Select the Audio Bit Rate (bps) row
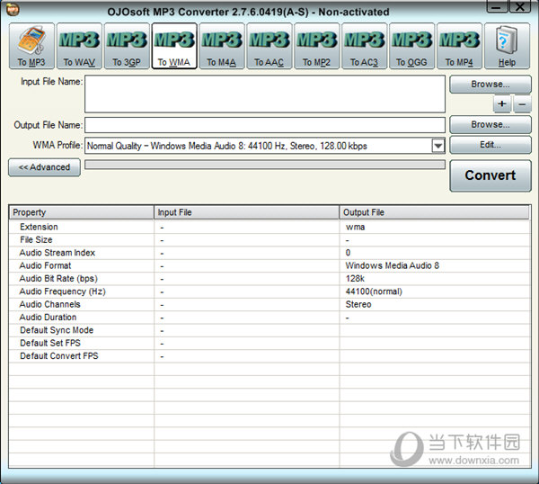The height and width of the screenshot is (484, 539). (x=269, y=279)
